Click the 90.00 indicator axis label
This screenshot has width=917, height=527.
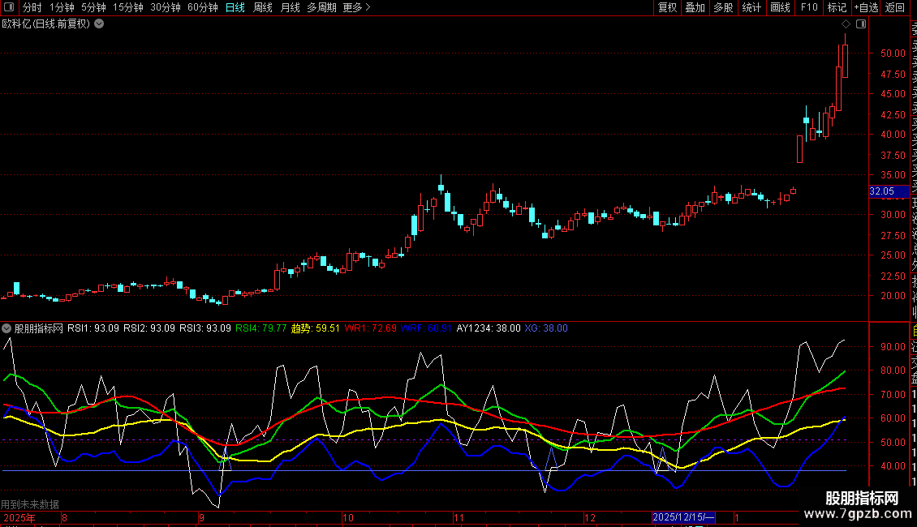[893, 346]
